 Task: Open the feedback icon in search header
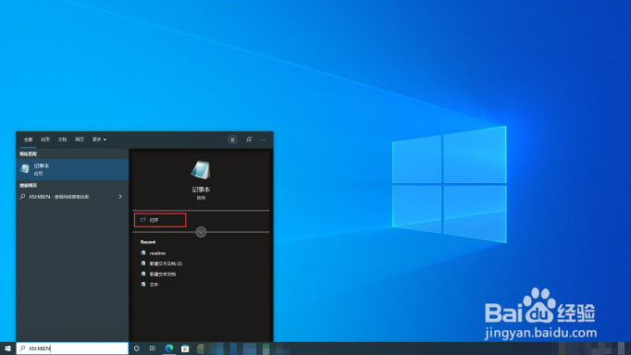pos(249,140)
